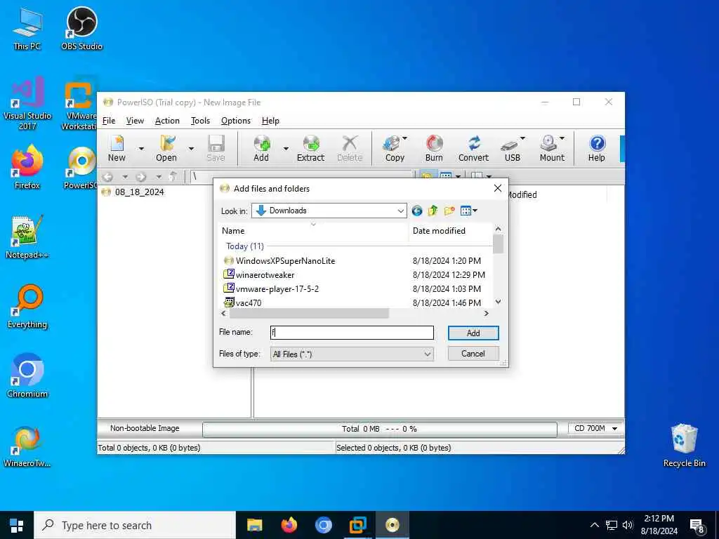The image size is (719, 539).
Task: Click the Extract toolbar icon
Action: click(x=310, y=148)
